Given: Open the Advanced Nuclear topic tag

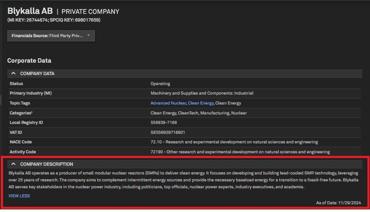Looking at the screenshot, I should [x=168, y=103].
